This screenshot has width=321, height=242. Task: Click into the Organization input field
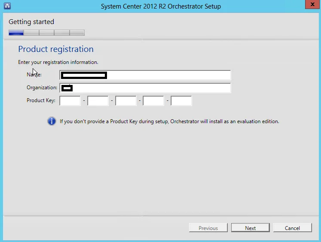(x=145, y=88)
